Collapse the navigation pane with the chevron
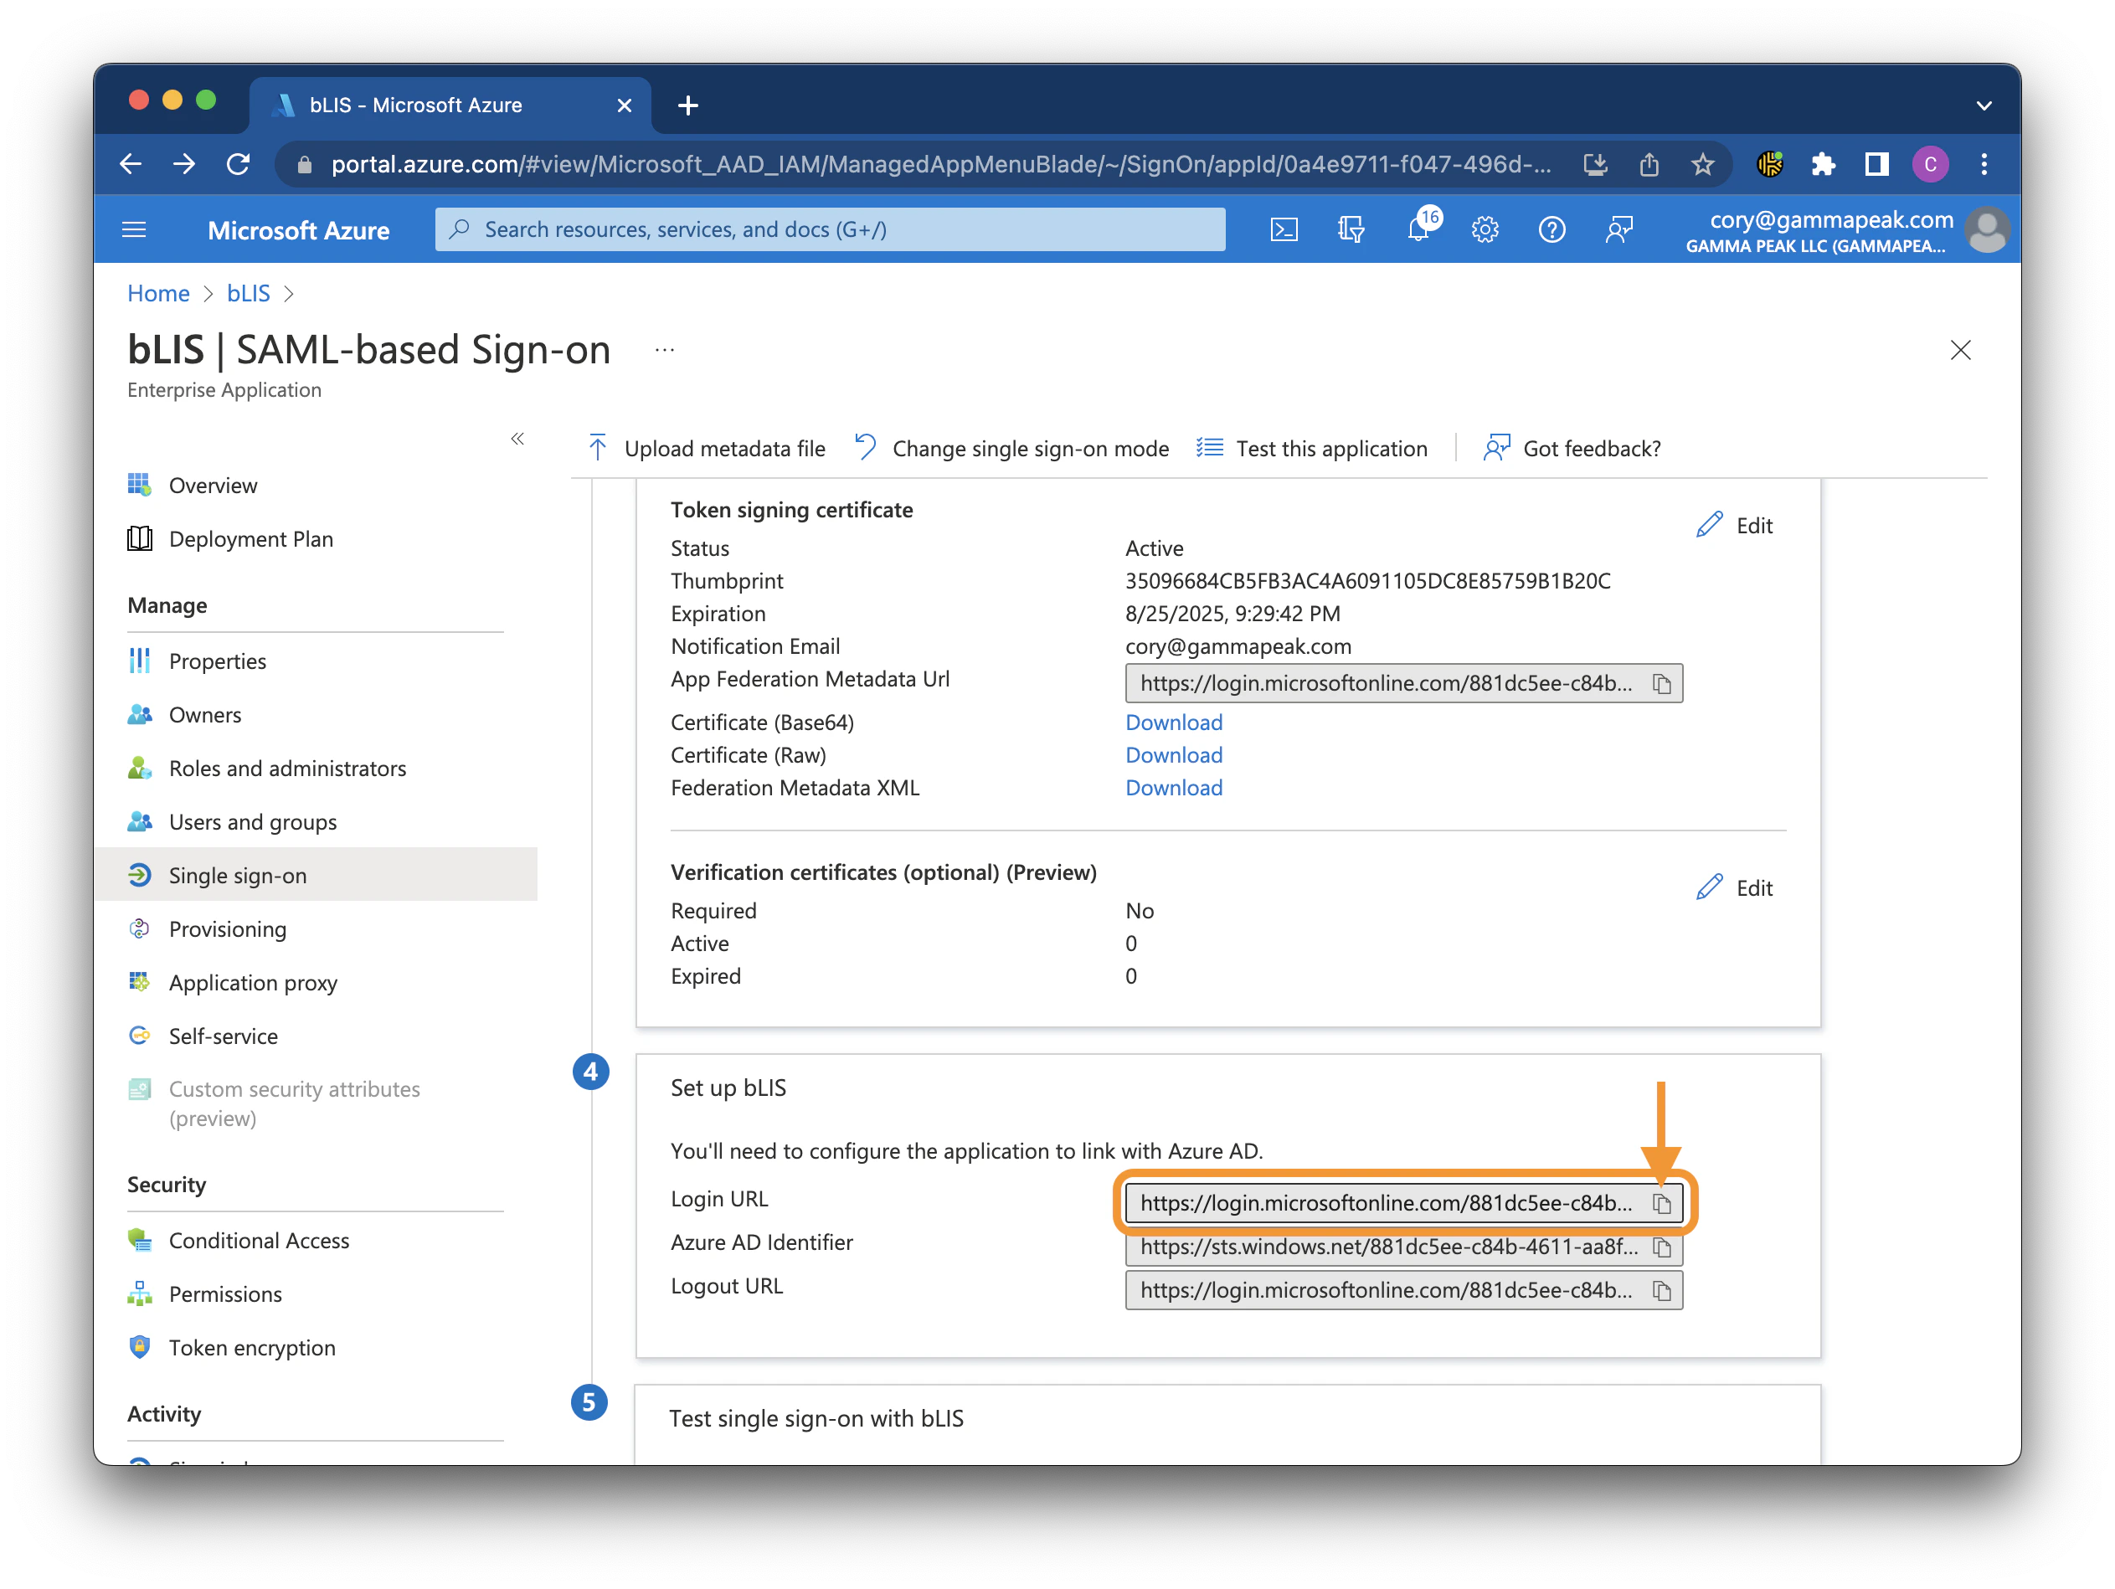This screenshot has width=2115, height=1589. click(517, 438)
